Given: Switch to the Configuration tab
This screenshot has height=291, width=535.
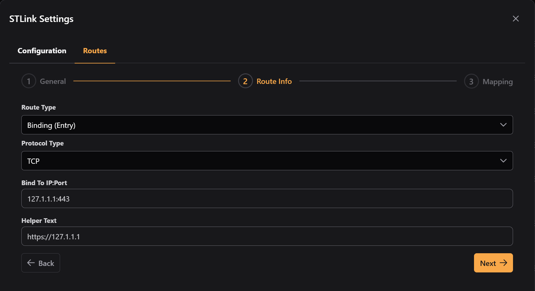Looking at the screenshot, I should click(x=42, y=50).
